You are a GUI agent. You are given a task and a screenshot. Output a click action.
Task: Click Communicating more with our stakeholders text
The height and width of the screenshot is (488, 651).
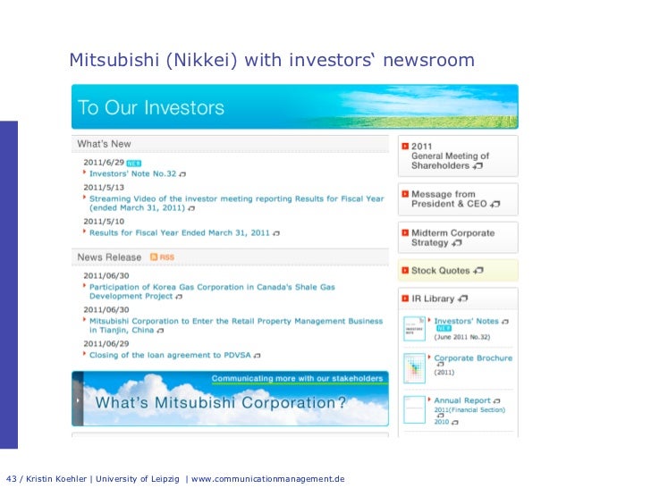click(x=297, y=378)
